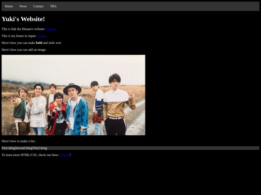The height and width of the screenshot is (195, 261).
Task: Follow the Hinano website link
Action: point(51,29)
